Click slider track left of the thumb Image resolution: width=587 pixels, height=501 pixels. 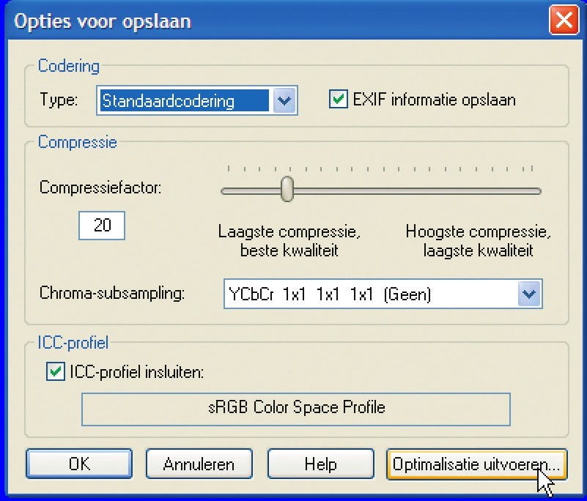click(249, 191)
